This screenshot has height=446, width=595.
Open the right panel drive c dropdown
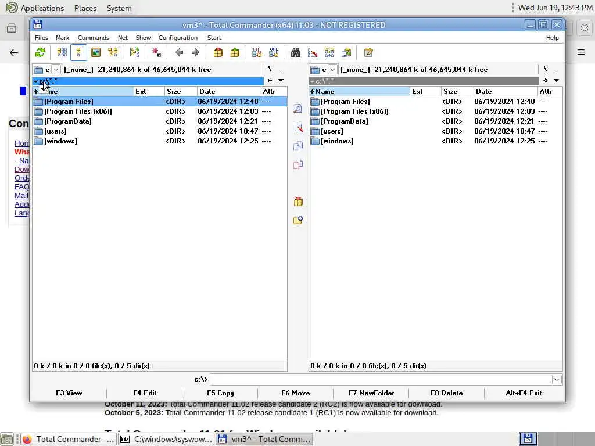pyautogui.click(x=333, y=70)
